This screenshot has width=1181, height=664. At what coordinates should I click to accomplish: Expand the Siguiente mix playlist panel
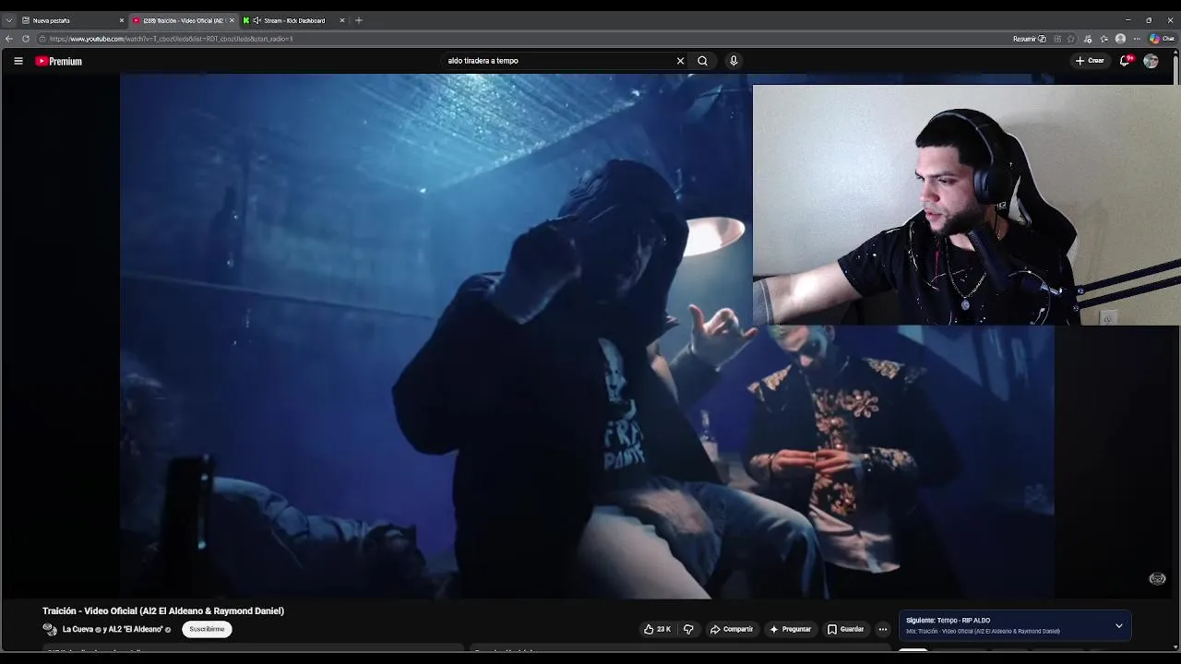point(1118,625)
